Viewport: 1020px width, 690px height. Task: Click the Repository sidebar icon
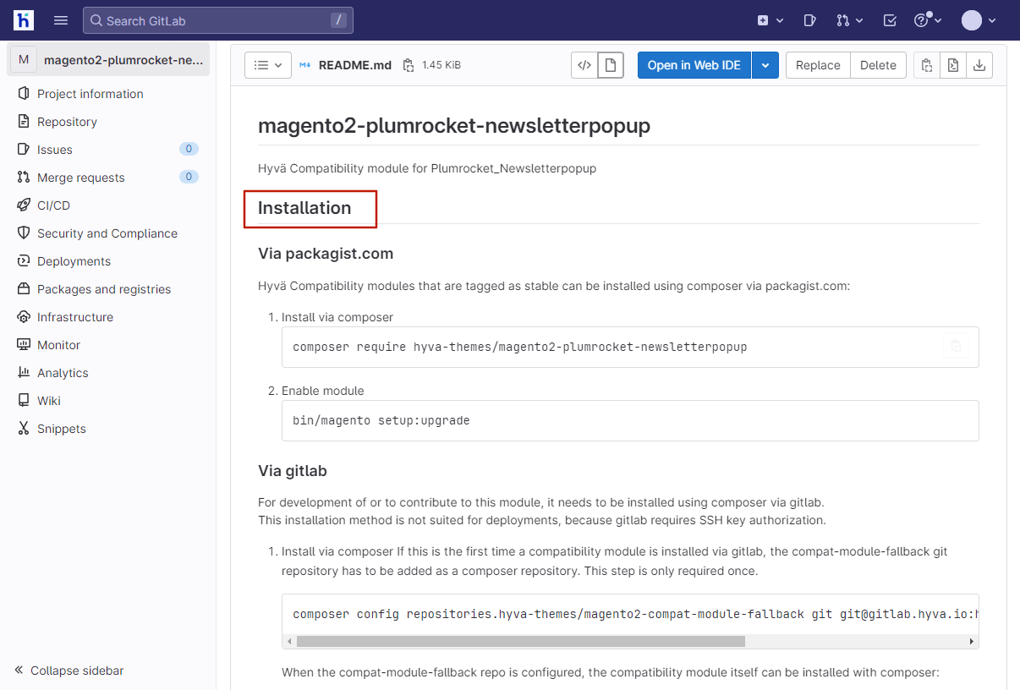point(24,122)
